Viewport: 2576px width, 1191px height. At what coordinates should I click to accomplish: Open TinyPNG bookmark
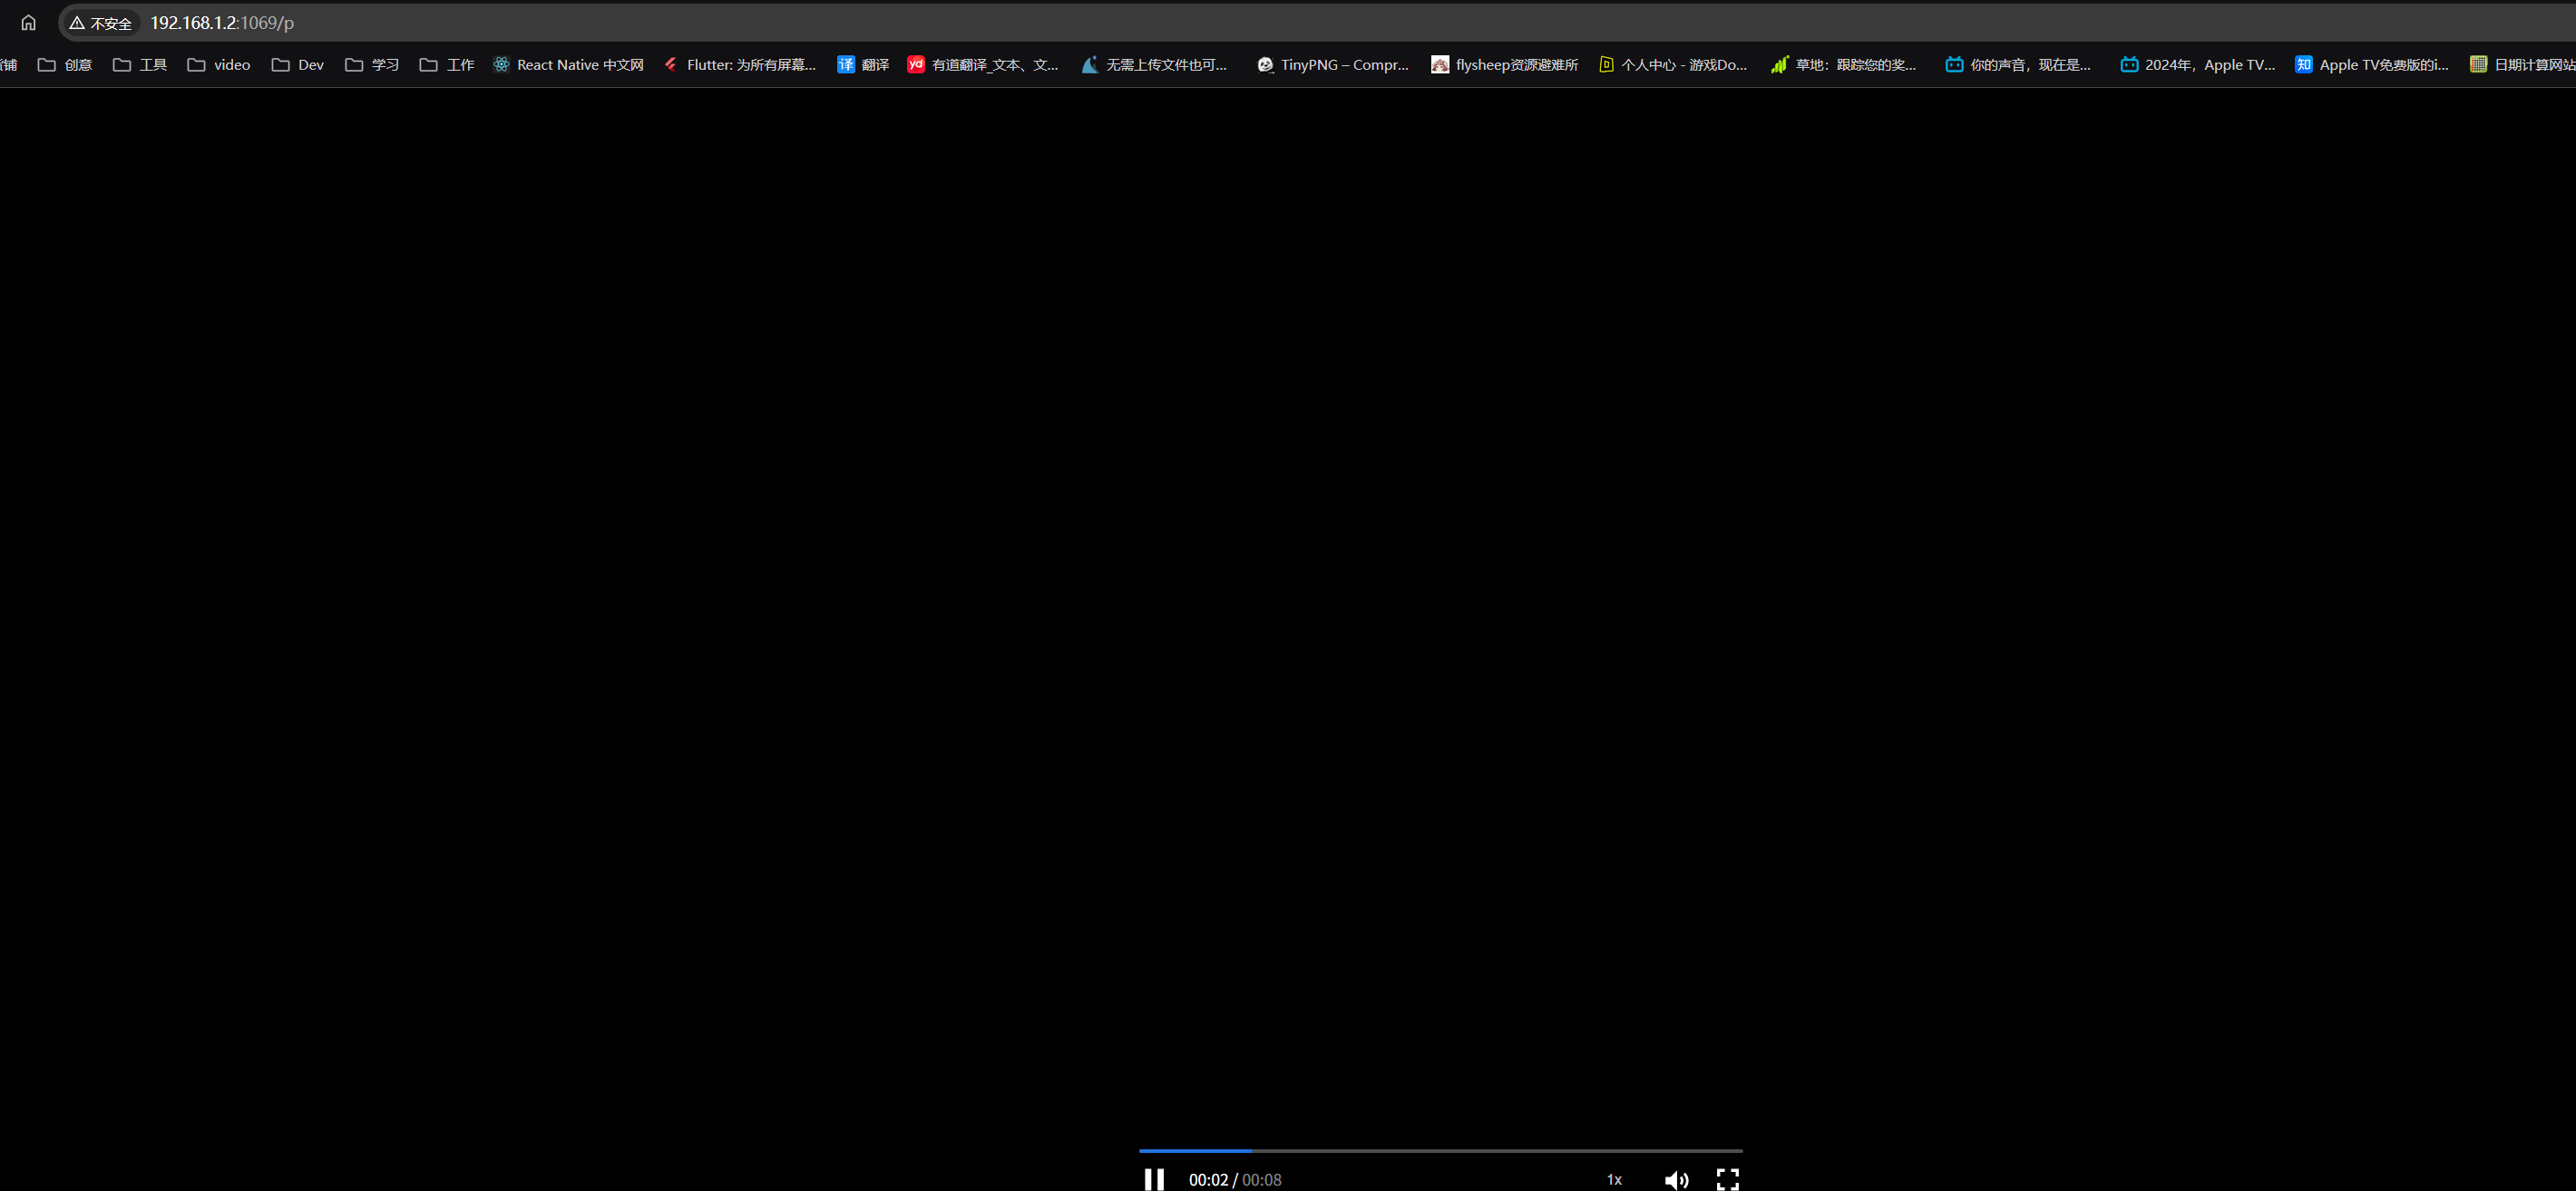[x=1333, y=65]
